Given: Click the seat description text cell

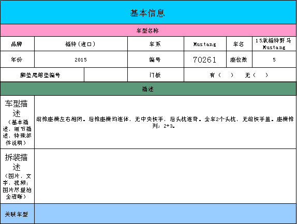Looking at the screenshot, I should [x=166, y=122].
